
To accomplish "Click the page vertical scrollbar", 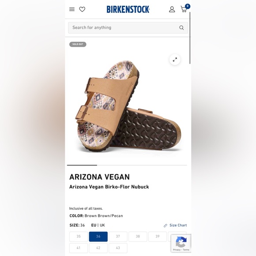I will pyautogui.click(x=190, y=38).
